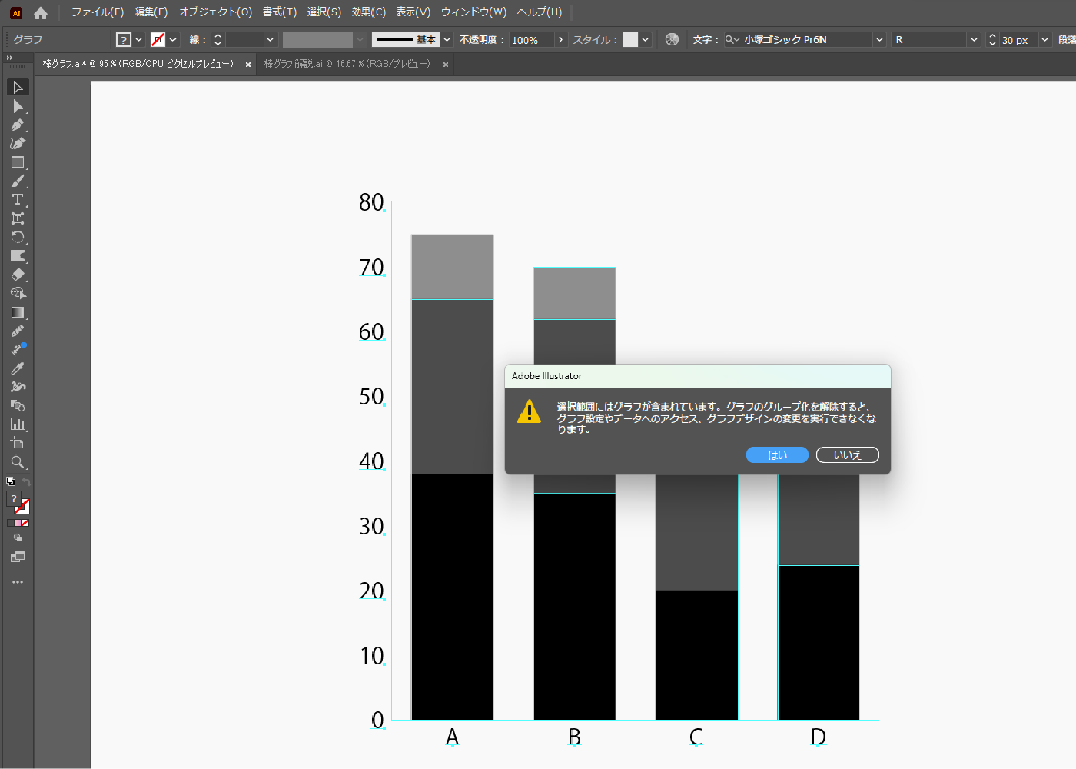Image resolution: width=1076 pixels, height=769 pixels.
Task: Open the fill color dropdown arrow
Action: (x=138, y=39)
